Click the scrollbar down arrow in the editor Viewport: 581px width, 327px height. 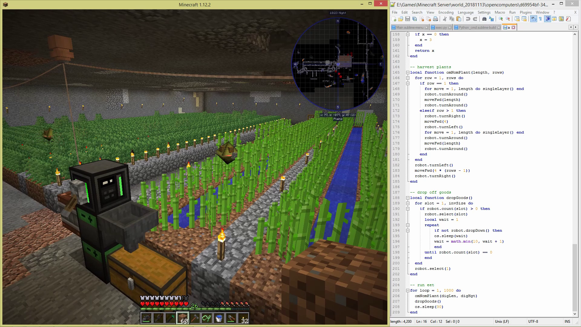point(575,314)
